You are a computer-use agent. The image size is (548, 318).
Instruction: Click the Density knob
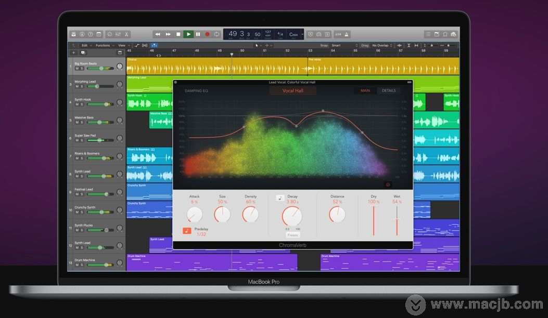250,214
